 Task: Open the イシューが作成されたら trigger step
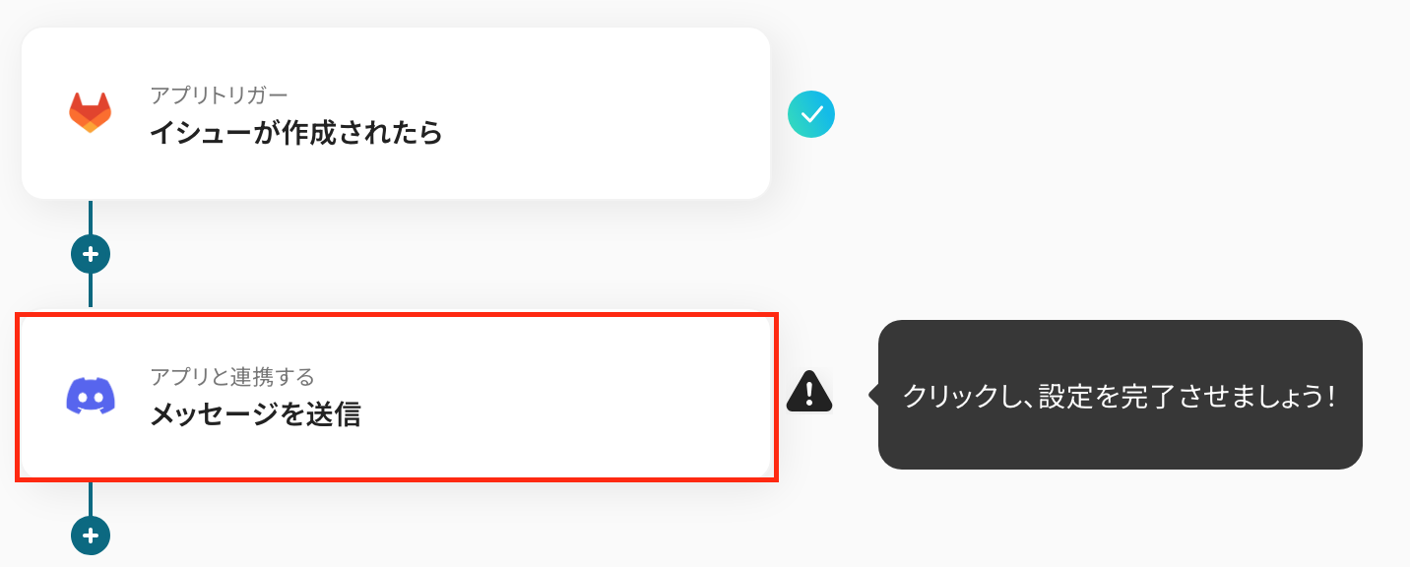(x=295, y=133)
